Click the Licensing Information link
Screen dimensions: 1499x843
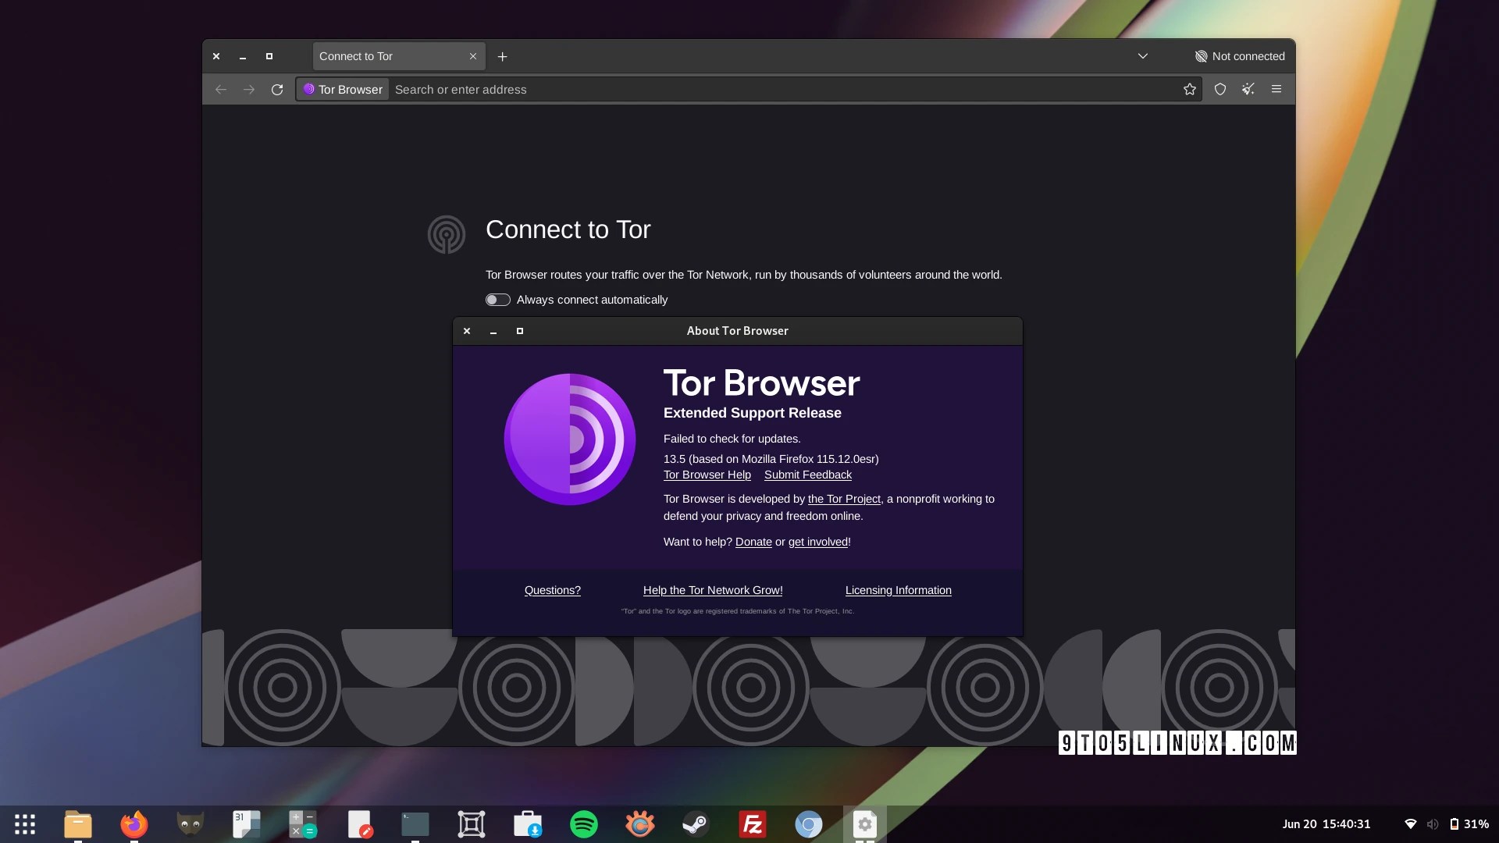[898, 590]
